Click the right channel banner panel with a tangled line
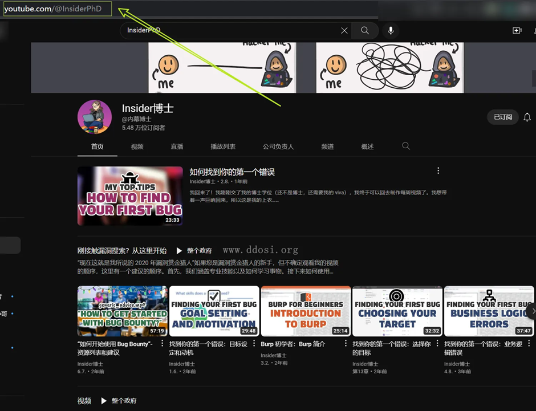536x411 pixels. [x=389, y=68]
